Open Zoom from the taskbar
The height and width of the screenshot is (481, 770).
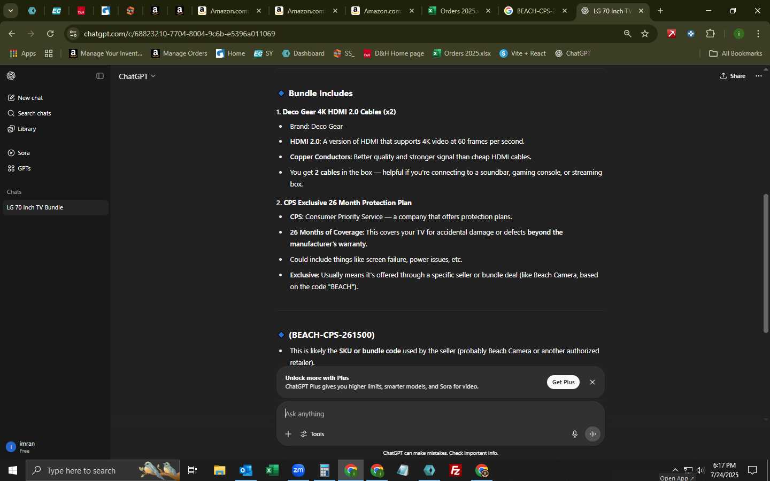click(298, 470)
